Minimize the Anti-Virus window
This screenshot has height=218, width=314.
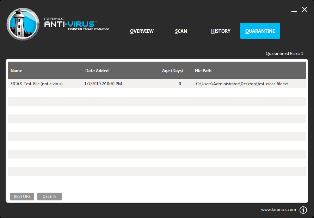pyautogui.click(x=294, y=11)
